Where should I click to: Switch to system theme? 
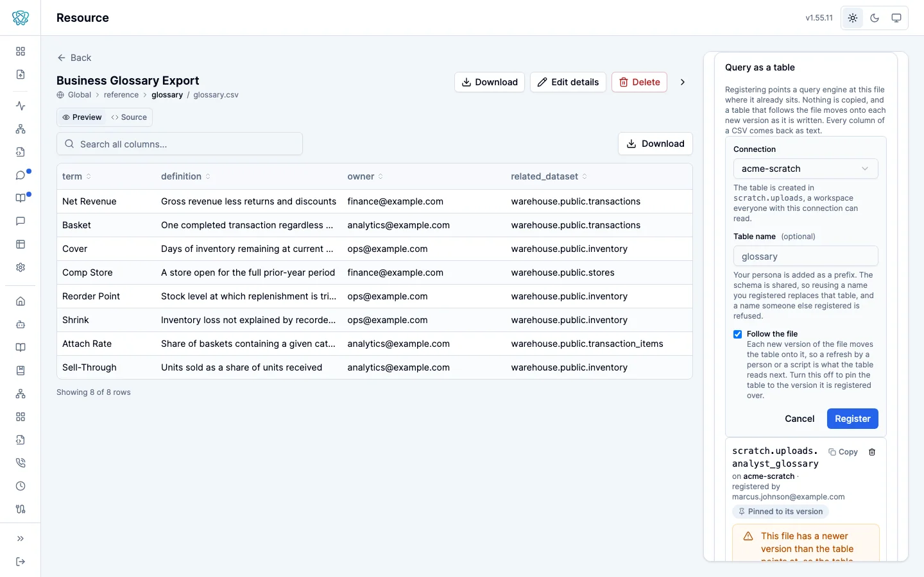tap(896, 18)
